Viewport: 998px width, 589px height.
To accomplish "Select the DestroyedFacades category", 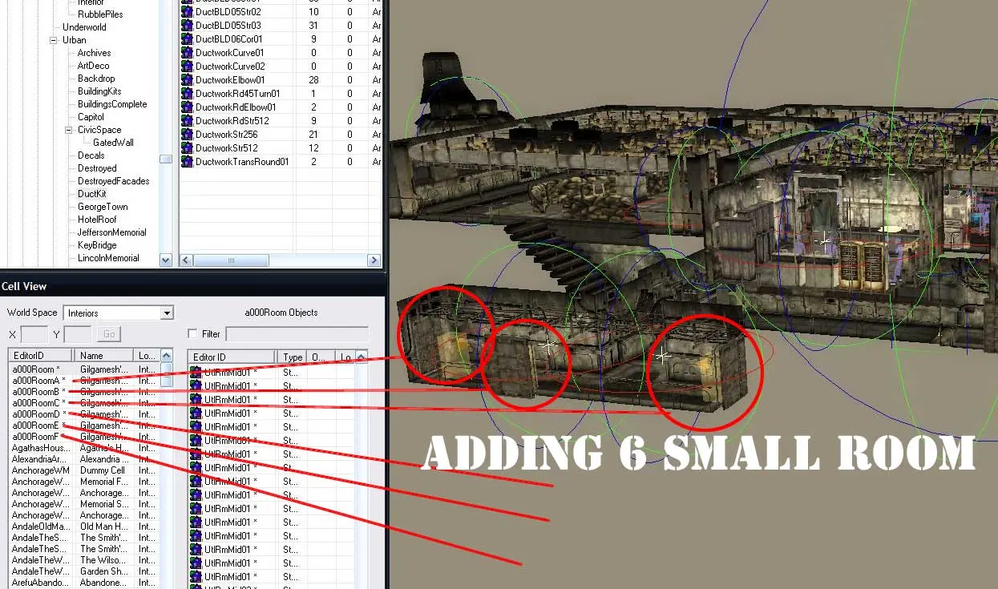I will pyautogui.click(x=114, y=181).
